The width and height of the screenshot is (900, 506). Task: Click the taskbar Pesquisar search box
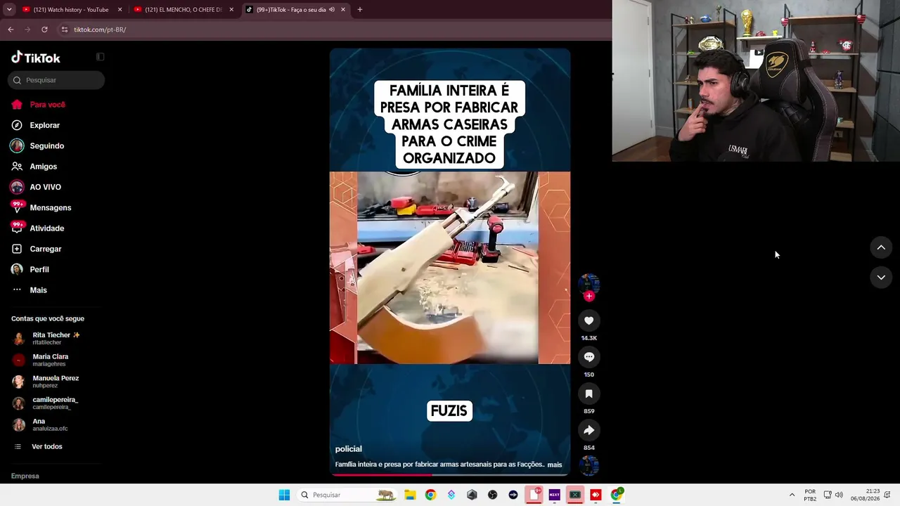pos(346,495)
